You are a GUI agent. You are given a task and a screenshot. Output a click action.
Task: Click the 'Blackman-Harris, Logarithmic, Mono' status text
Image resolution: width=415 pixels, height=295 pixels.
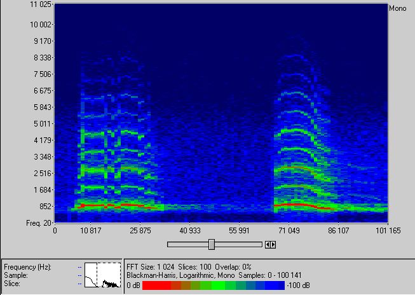[x=180, y=275]
